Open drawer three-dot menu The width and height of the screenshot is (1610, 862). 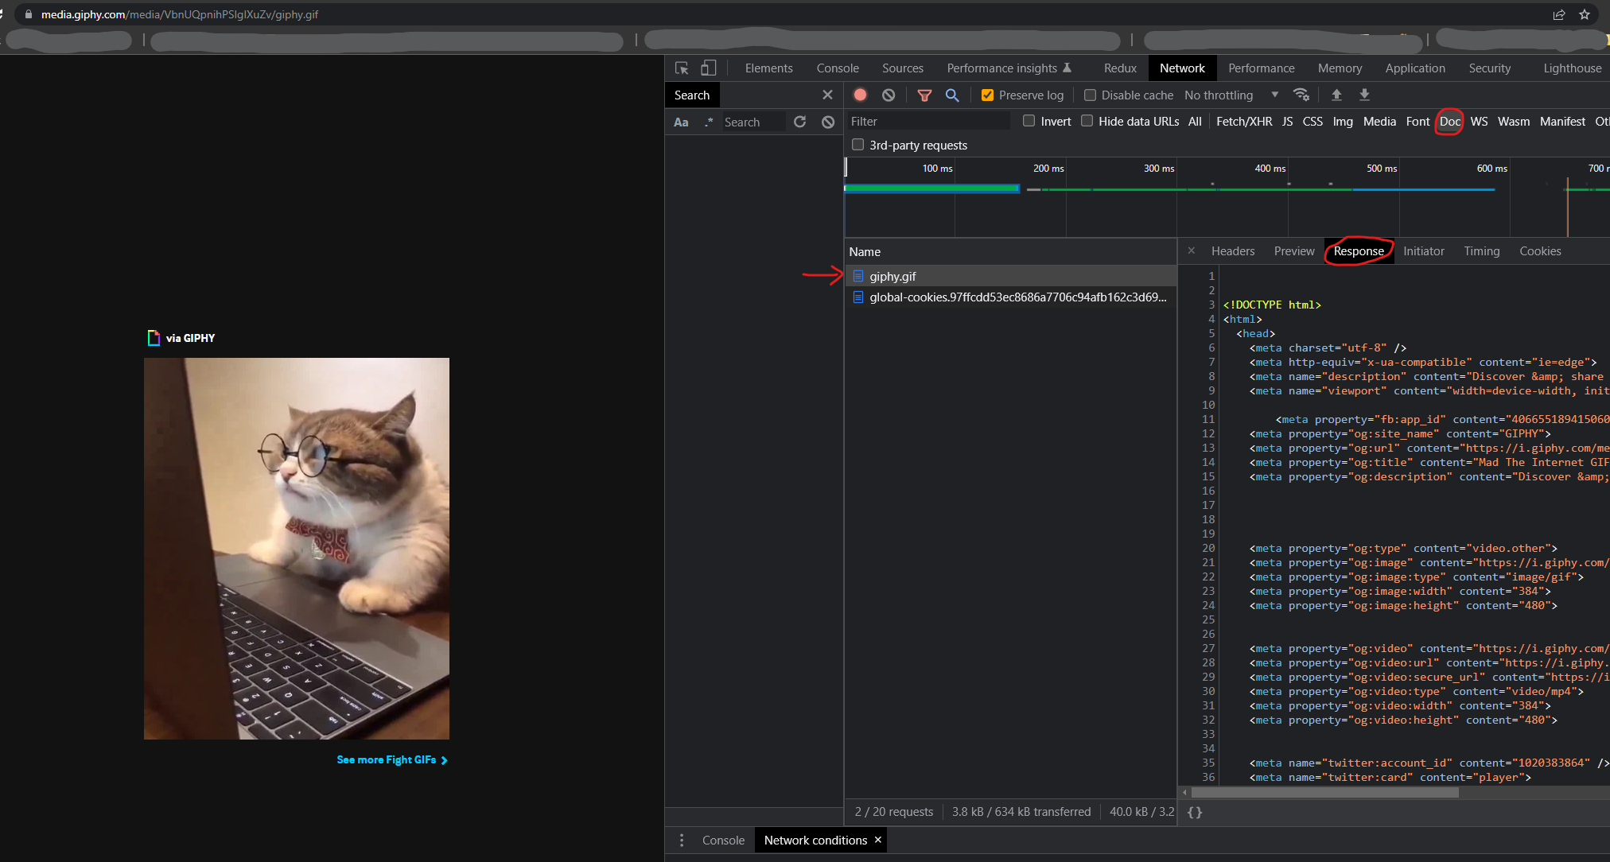pos(682,841)
